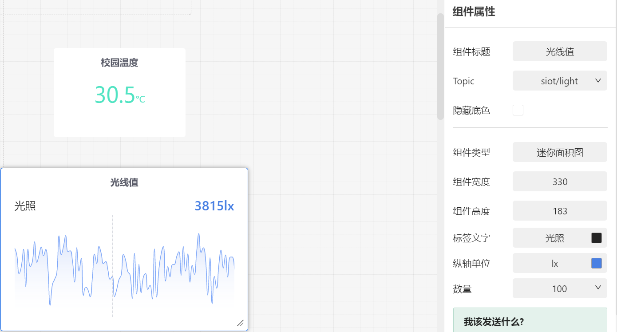Pick the black 标签文字 color swatch
617x332 pixels.
coord(596,238)
